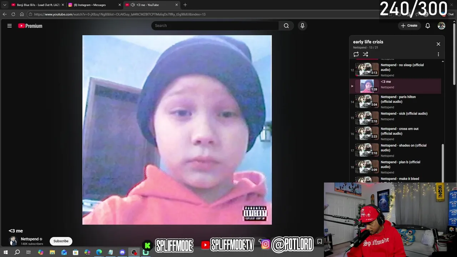Click the main video album art player
This screenshot has width=457, height=257.
click(x=177, y=130)
